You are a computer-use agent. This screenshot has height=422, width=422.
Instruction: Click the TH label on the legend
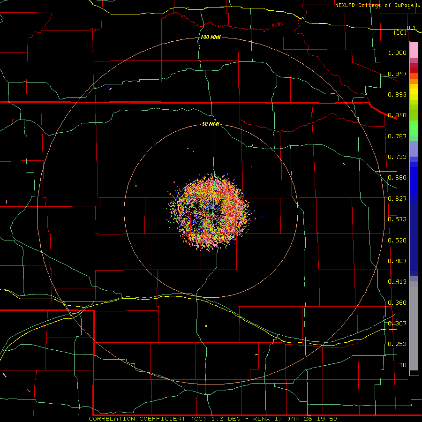click(x=403, y=365)
